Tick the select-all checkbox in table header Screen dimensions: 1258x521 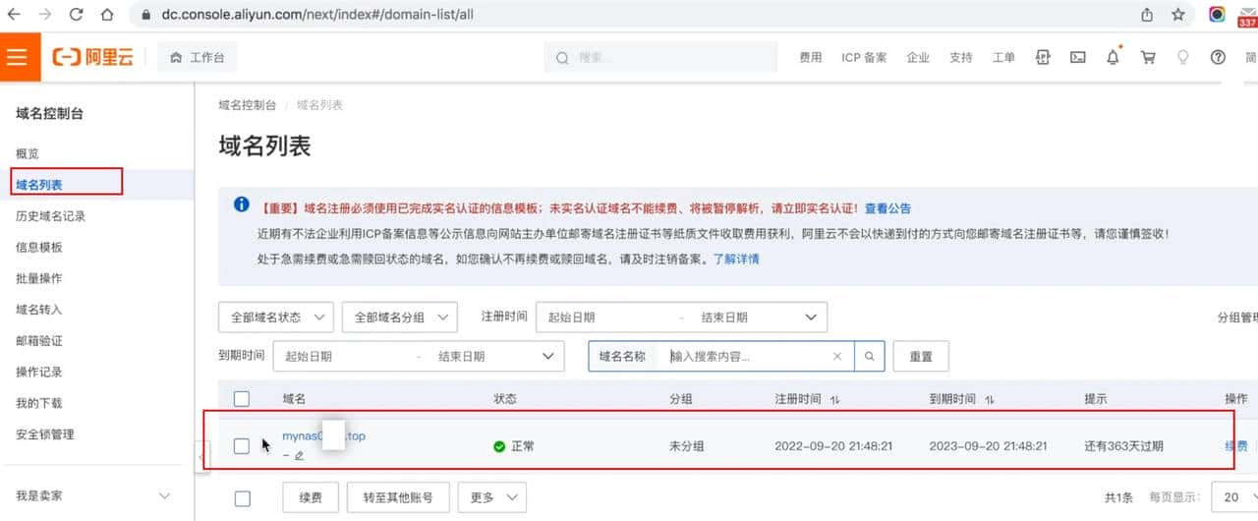[242, 398]
